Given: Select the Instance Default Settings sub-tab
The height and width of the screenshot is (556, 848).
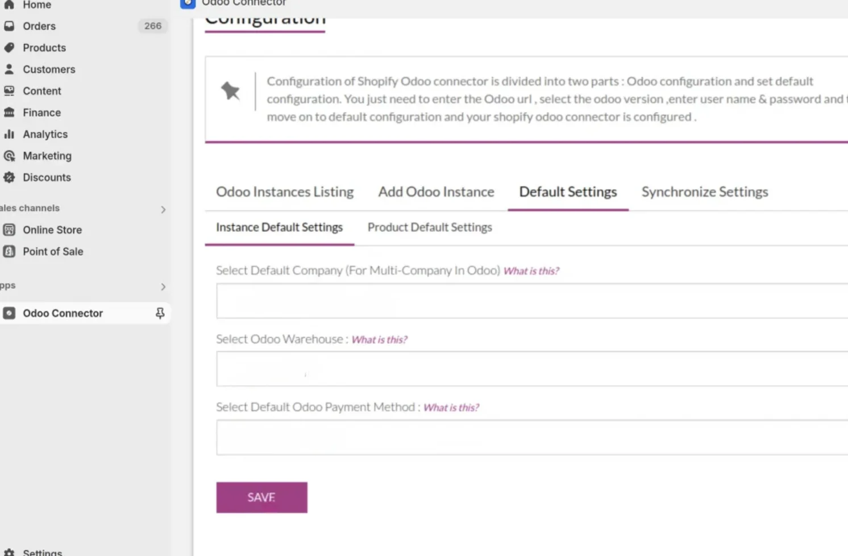Looking at the screenshot, I should pos(279,227).
